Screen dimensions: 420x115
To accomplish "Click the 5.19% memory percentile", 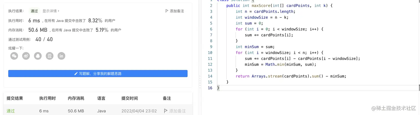I will point(102,30).
